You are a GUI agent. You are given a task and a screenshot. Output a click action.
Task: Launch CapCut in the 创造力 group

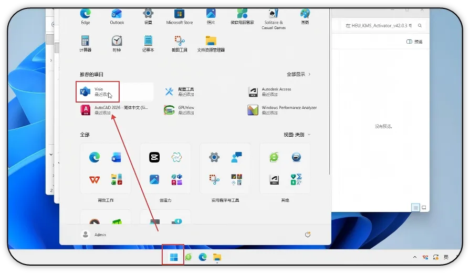pyautogui.click(x=154, y=157)
